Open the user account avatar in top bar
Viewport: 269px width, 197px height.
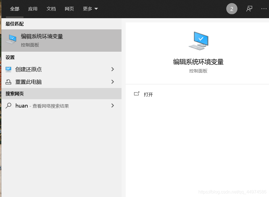(x=232, y=9)
